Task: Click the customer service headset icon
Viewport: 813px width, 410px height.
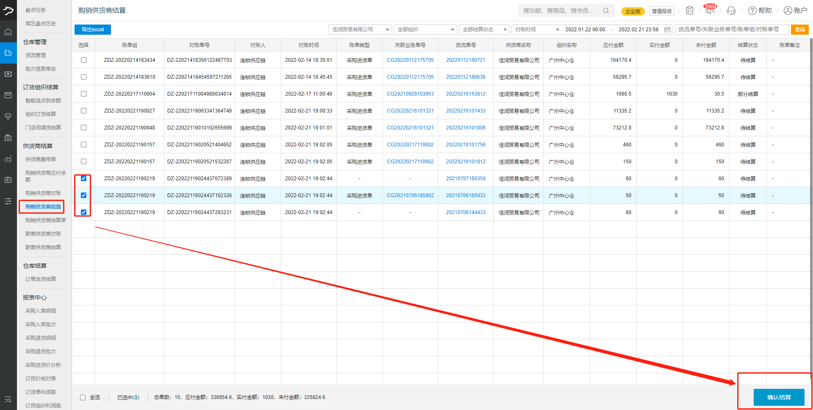Action: click(731, 11)
